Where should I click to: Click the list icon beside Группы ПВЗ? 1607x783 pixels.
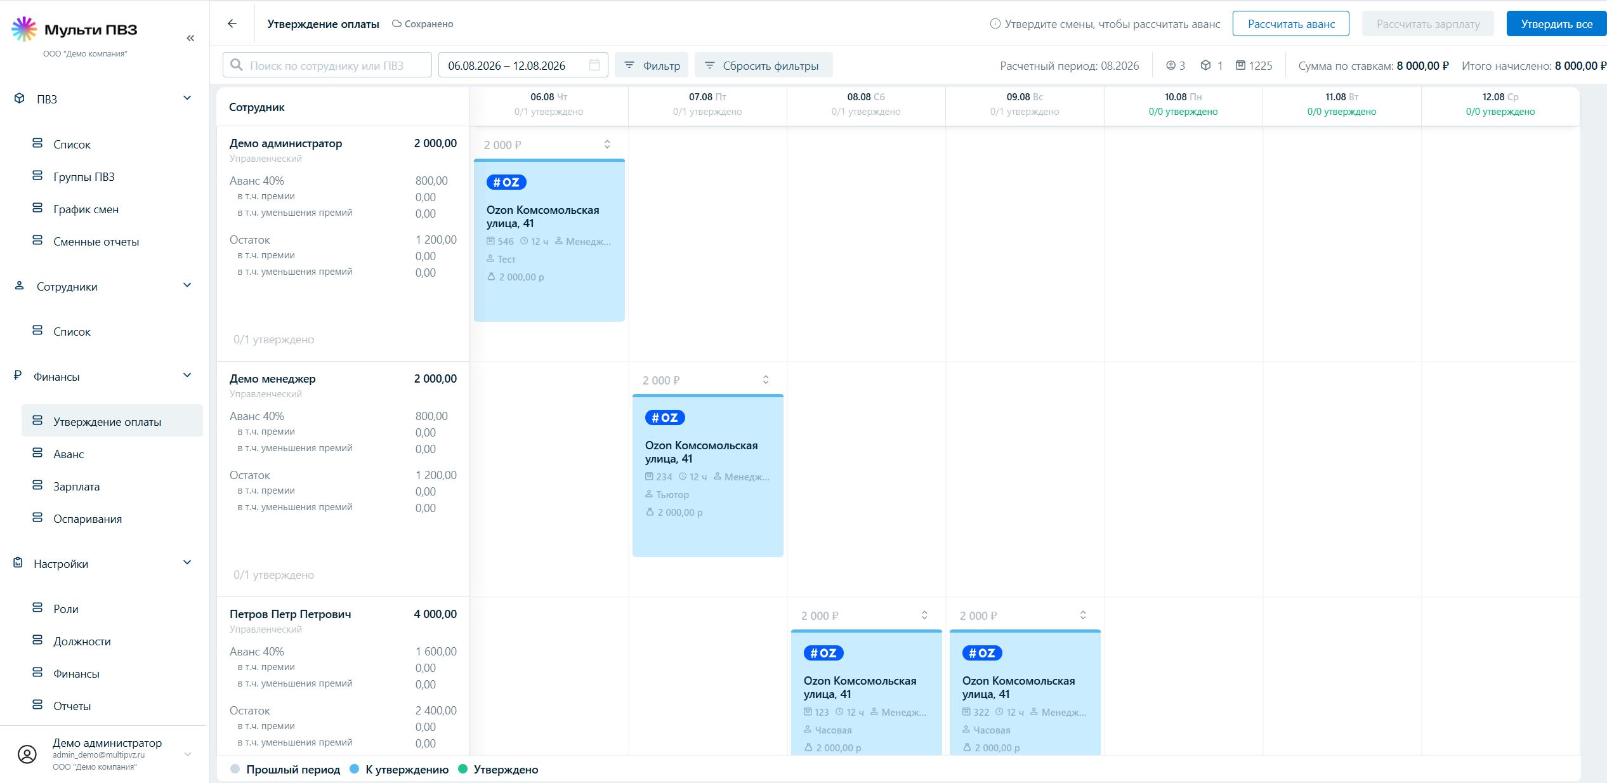coord(37,176)
